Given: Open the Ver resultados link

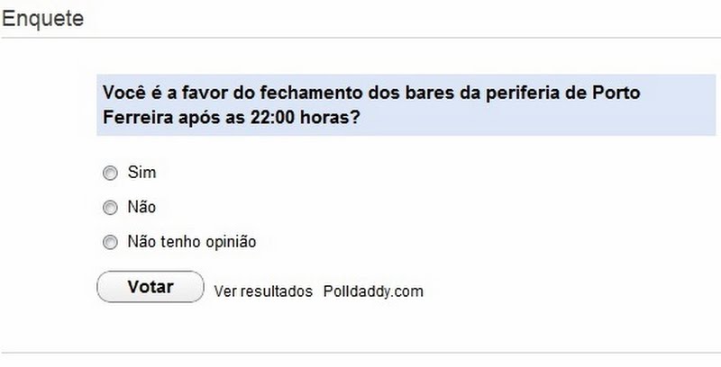Looking at the screenshot, I should pyautogui.click(x=263, y=291).
